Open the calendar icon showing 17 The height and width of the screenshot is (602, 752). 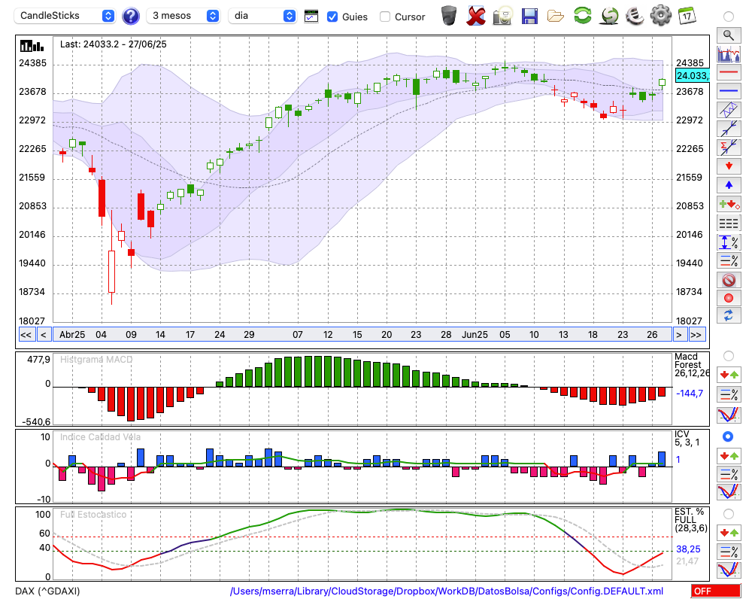(x=687, y=15)
